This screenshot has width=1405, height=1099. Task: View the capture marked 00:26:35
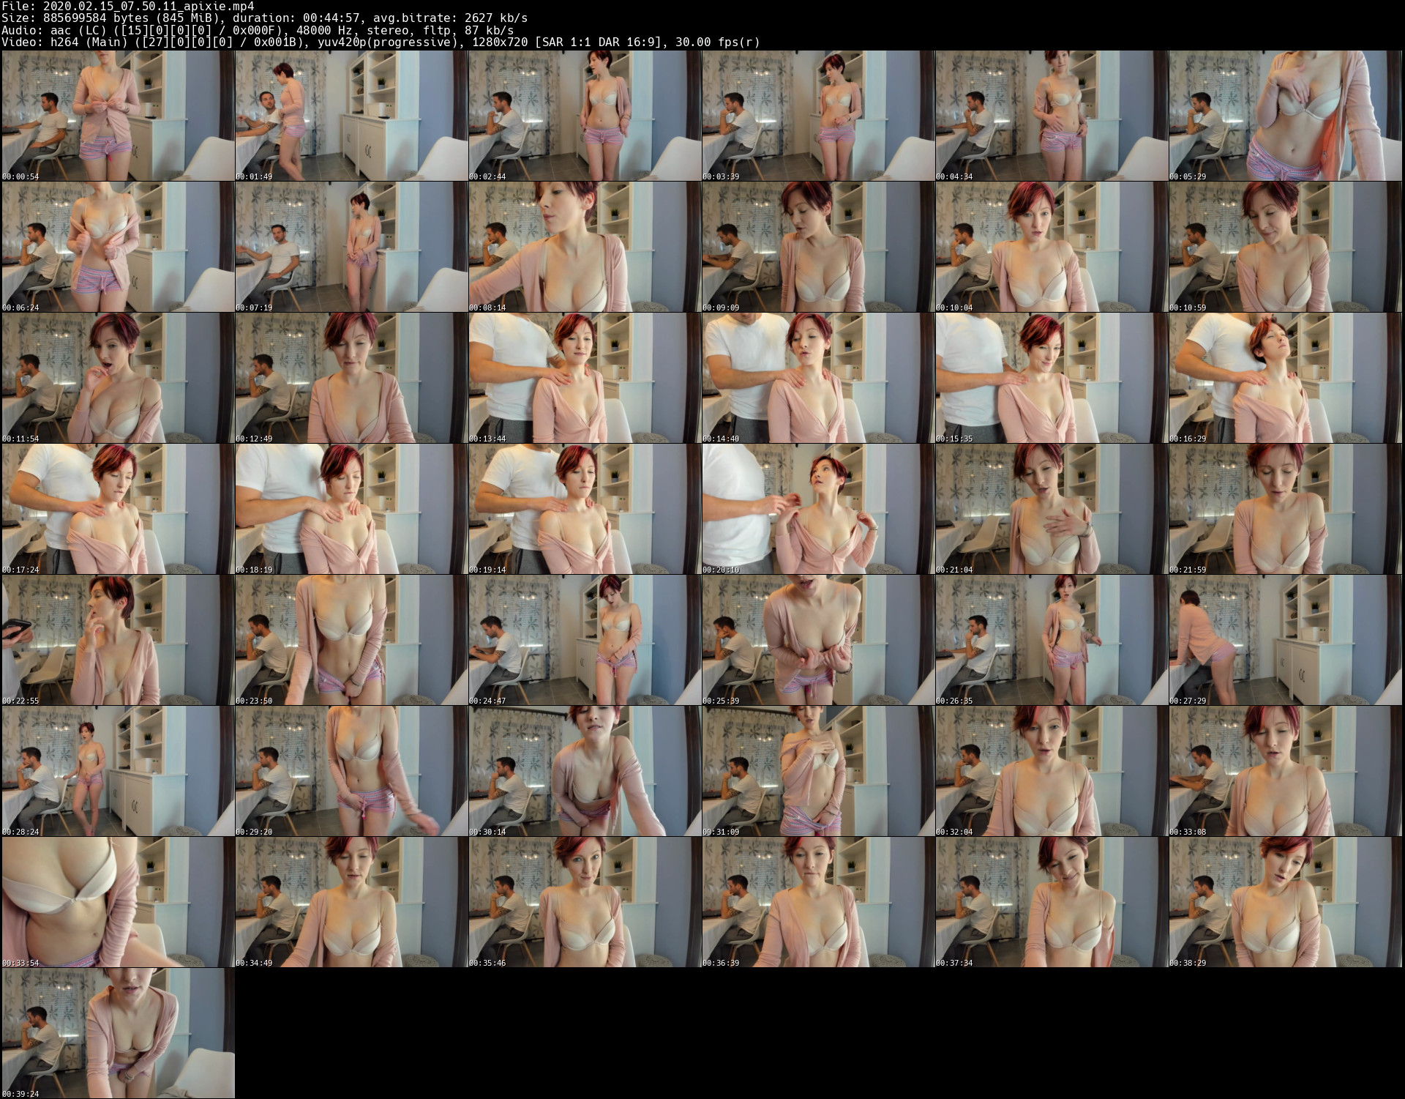coord(1052,640)
